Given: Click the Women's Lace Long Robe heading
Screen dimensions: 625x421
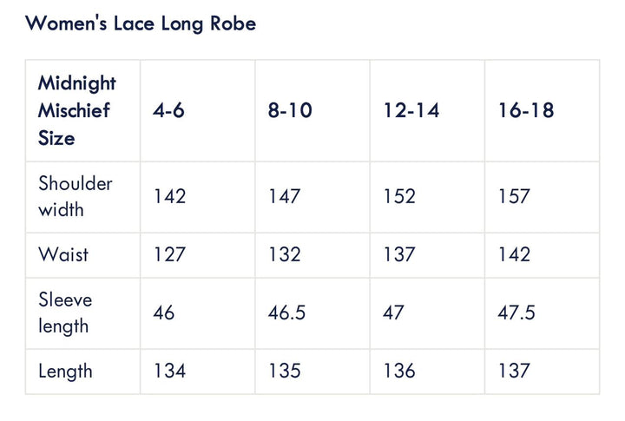Looking at the screenshot, I should point(141,23).
